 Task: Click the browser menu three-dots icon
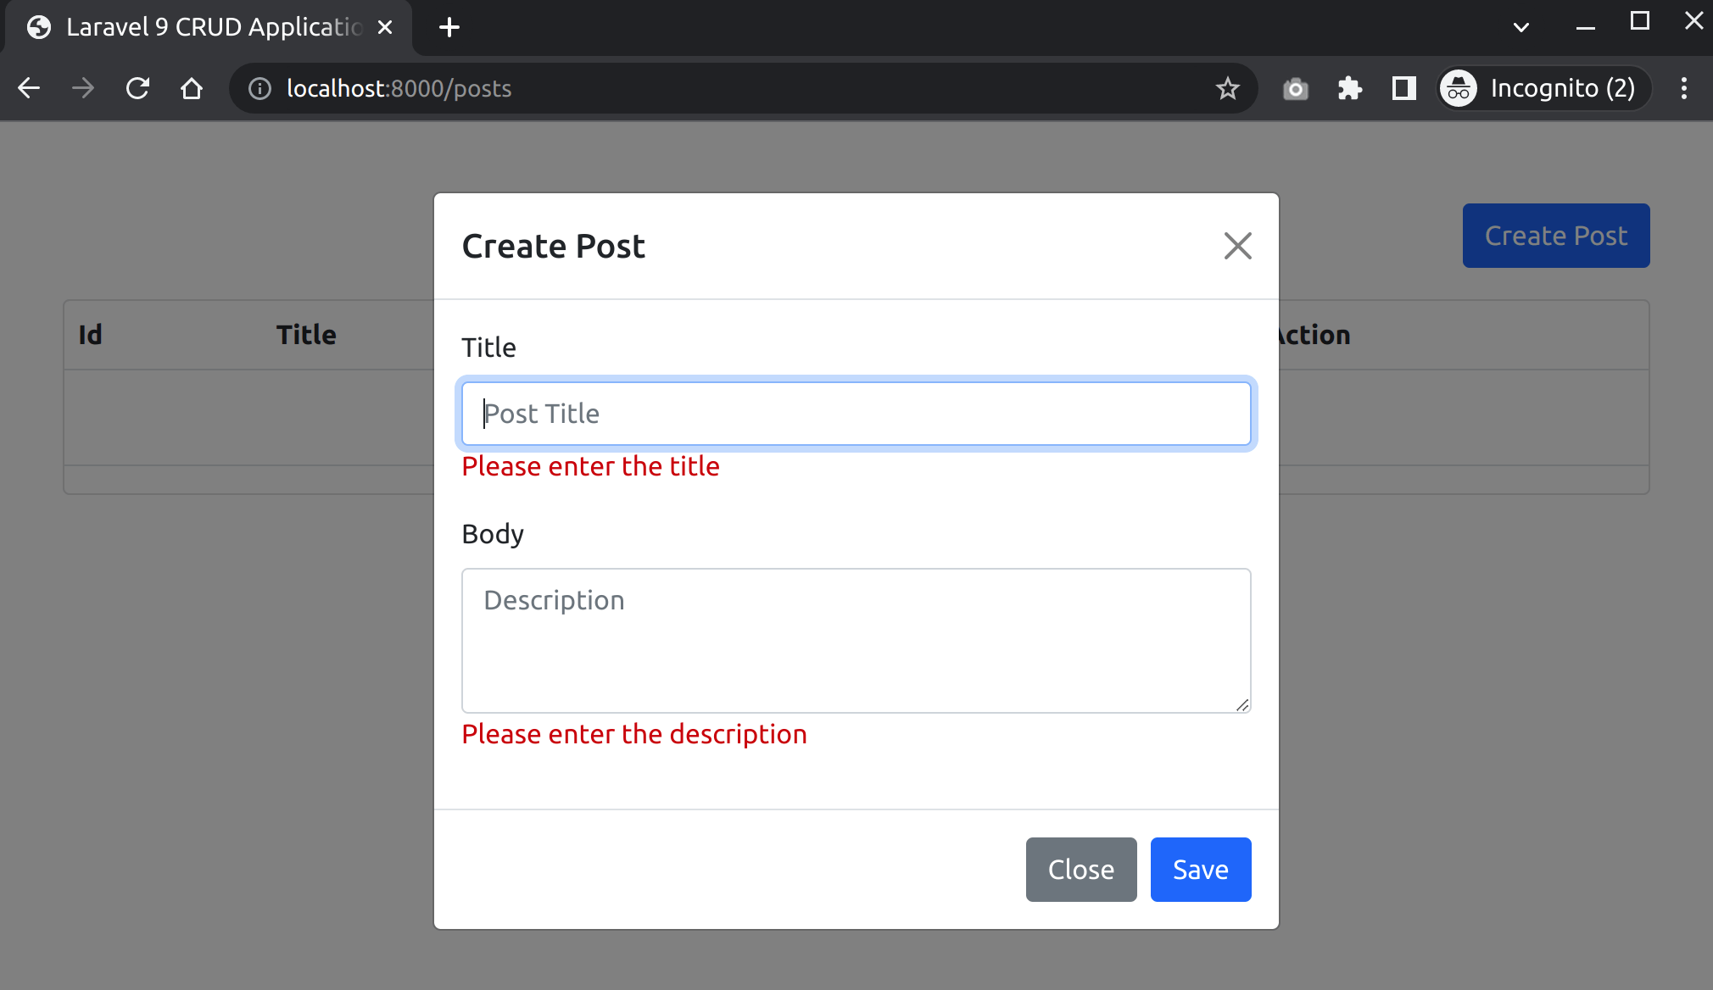1683,87
